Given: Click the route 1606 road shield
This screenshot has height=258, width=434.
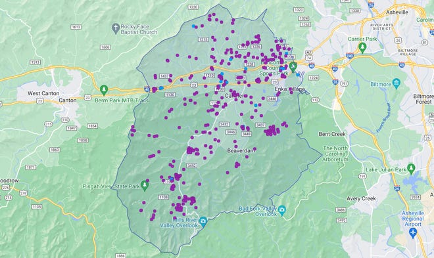Looking at the screenshot, I should tap(105, 47).
